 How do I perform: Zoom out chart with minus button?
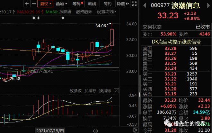[34, 4]
